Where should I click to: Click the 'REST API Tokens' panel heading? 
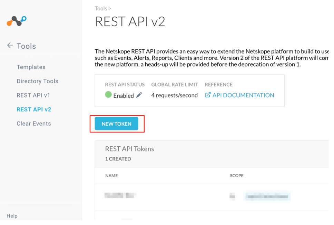[x=129, y=149]
